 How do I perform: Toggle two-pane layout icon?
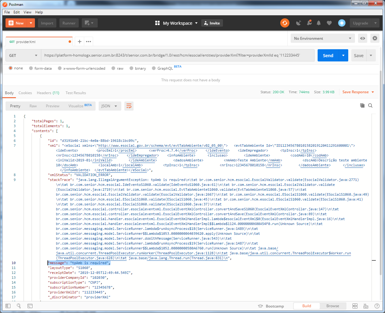tap(355, 306)
